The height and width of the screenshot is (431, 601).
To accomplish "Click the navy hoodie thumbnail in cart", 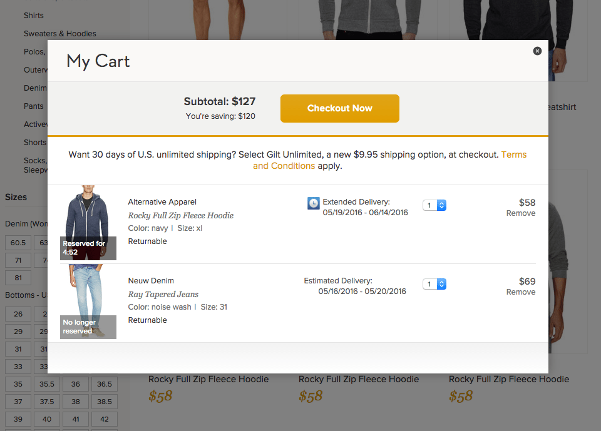I will (x=88, y=223).
